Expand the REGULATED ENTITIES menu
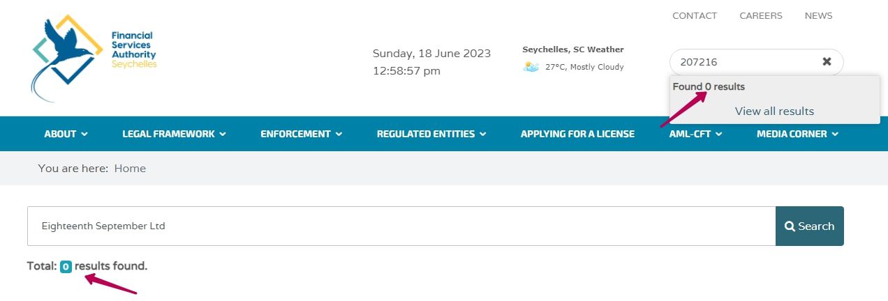This screenshot has width=888, height=301. coord(431,134)
